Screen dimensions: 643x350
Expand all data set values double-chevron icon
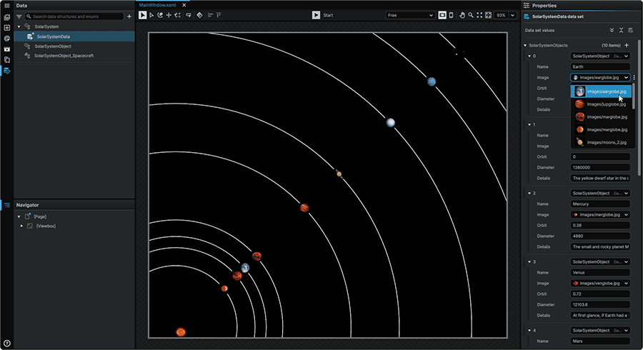pyautogui.click(x=612, y=30)
